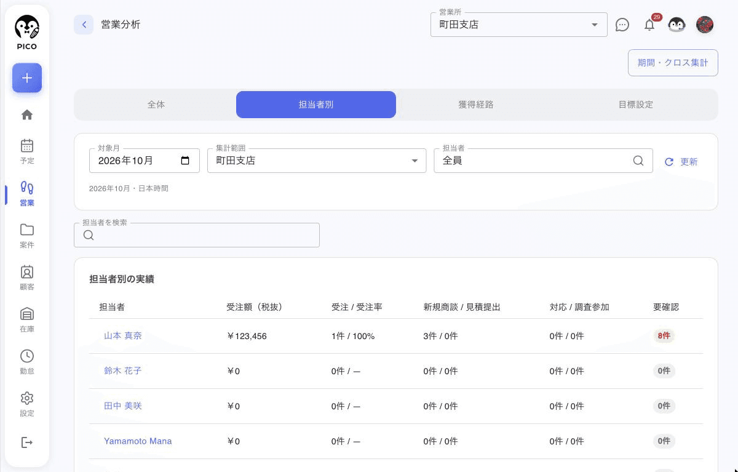
Task: Click the PICO penguin logo
Action: pyautogui.click(x=27, y=33)
